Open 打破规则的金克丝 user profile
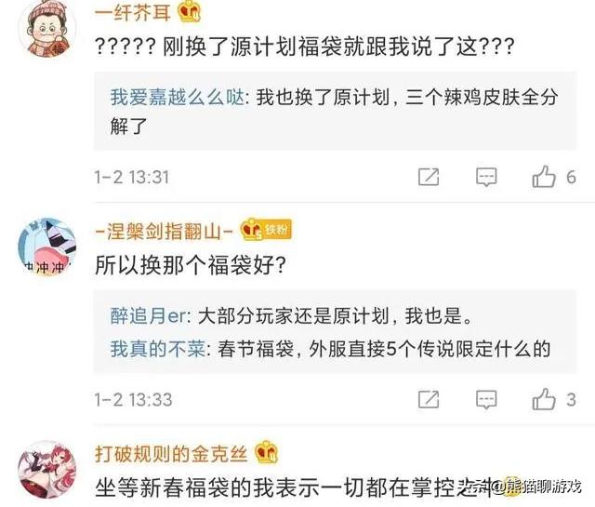 click(171, 453)
